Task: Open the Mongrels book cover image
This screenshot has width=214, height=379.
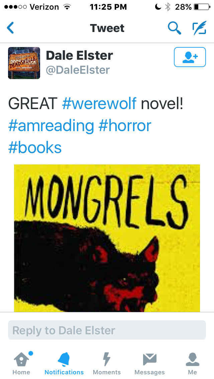Action: [x=107, y=238]
